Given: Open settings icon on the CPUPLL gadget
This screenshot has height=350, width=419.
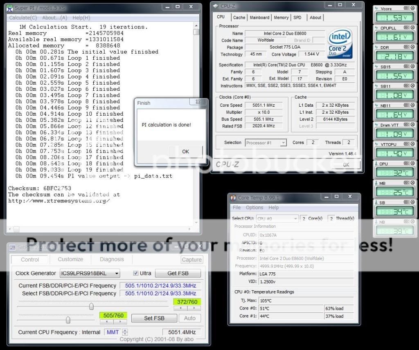Looking at the screenshot, I should pos(406,27).
